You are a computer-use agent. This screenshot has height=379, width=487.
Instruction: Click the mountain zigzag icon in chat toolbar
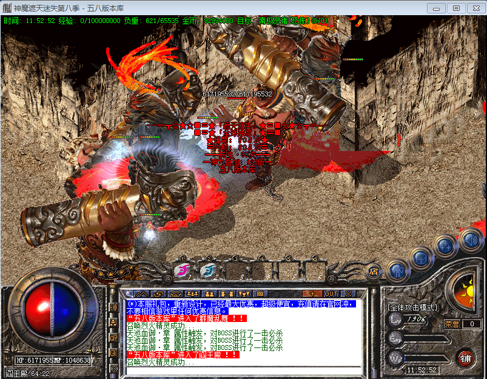pyautogui.click(x=141, y=294)
